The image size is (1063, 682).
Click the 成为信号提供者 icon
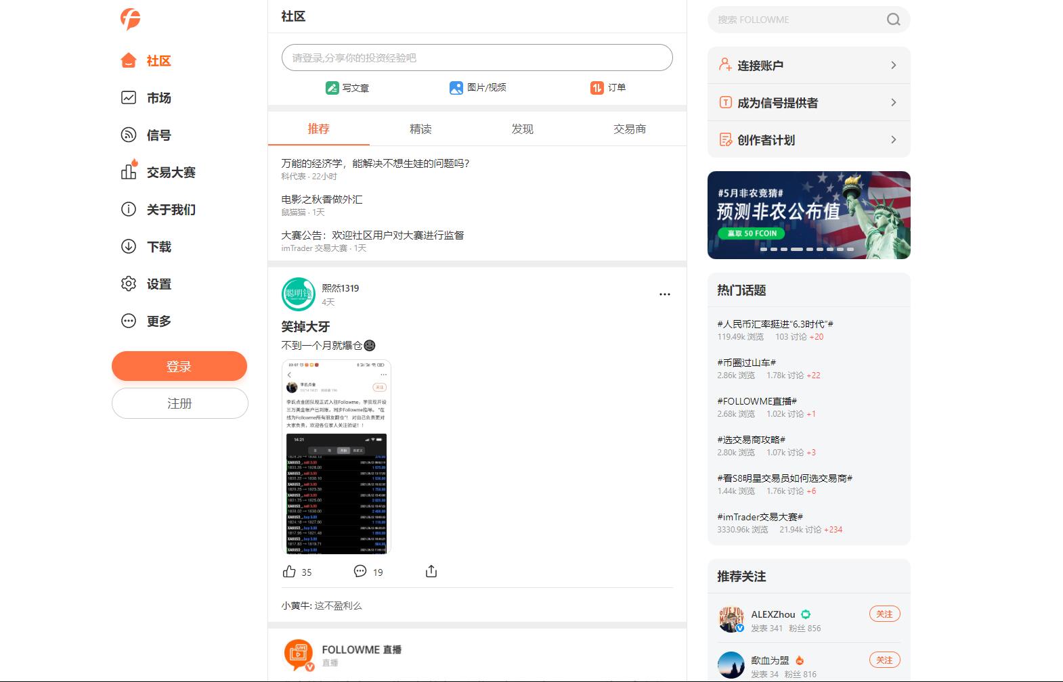(x=725, y=102)
